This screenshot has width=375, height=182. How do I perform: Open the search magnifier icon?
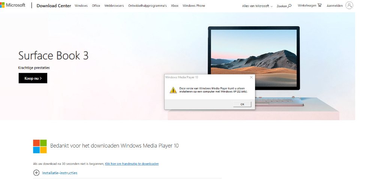point(289,6)
